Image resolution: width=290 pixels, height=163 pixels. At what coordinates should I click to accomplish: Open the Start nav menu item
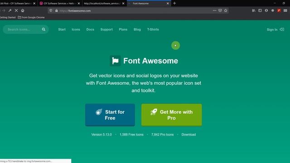62,29
